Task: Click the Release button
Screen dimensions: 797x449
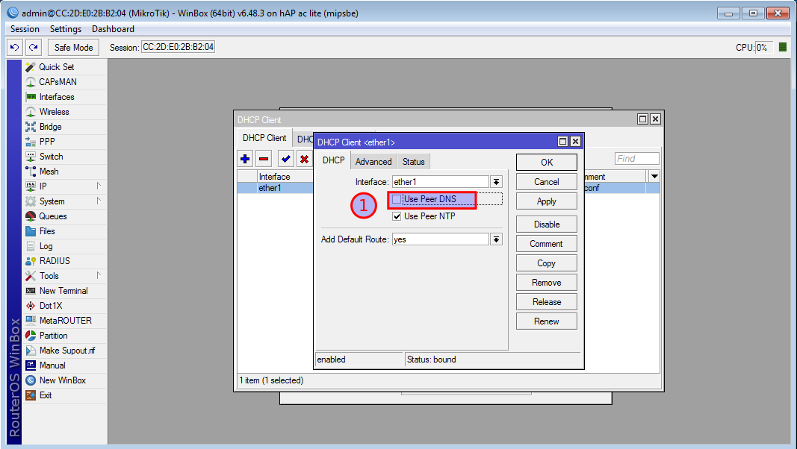Action: point(547,302)
